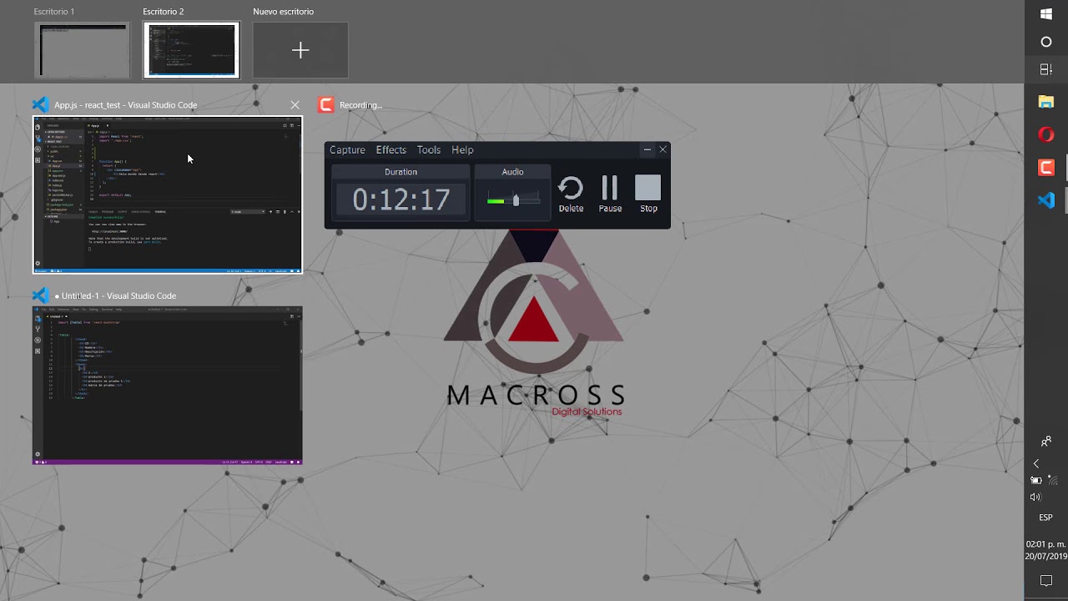Stop the recording
The height and width of the screenshot is (601, 1068).
[x=648, y=194]
